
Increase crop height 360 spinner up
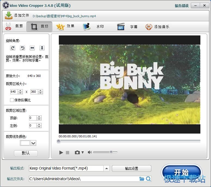pos(40,91)
